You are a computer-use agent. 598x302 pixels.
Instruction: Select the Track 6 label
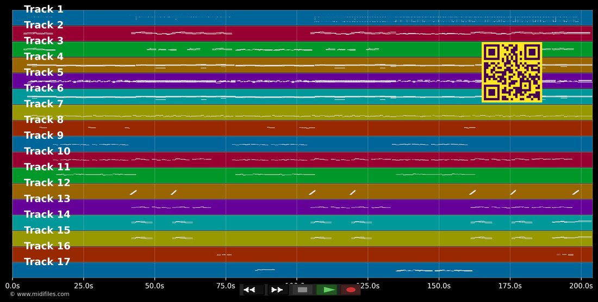pyautogui.click(x=44, y=88)
